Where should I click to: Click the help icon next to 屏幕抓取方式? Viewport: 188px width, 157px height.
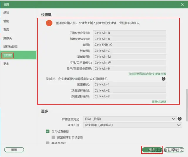(x=179, y=119)
